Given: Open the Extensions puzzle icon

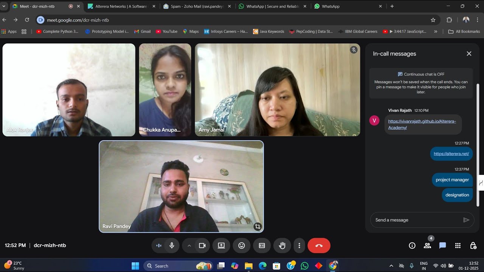Looking at the screenshot, I should click(x=449, y=20).
